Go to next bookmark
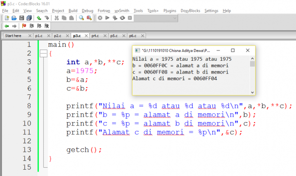Viewport: 296px width, 176px height. pyautogui.click(x=39, y=26)
